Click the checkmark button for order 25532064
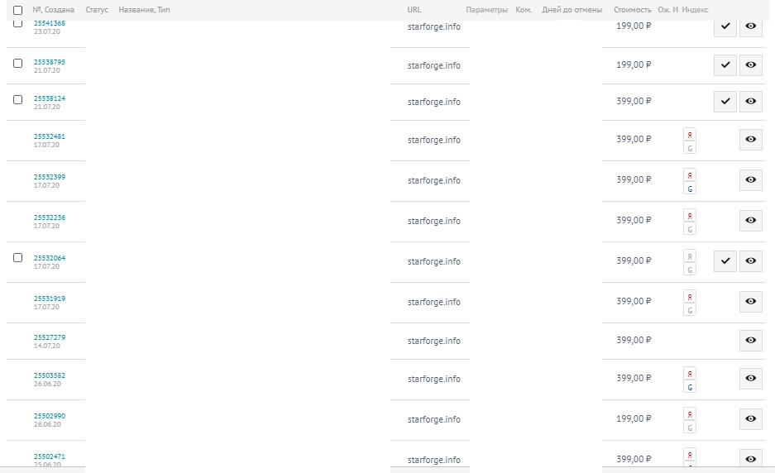 coord(725,261)
